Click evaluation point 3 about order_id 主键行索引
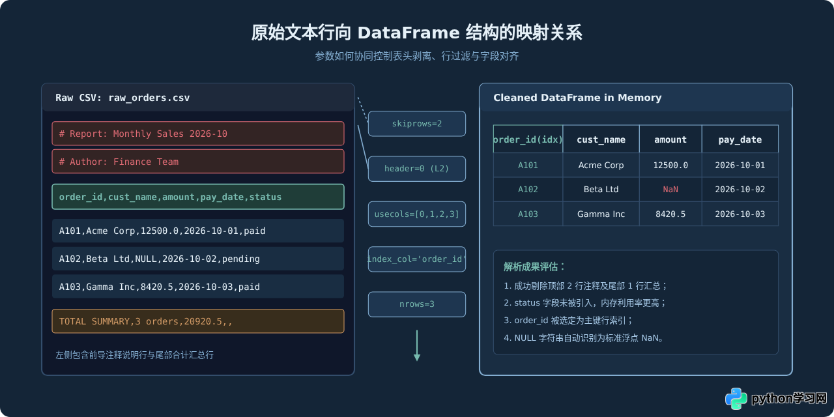 click(568, 321)
